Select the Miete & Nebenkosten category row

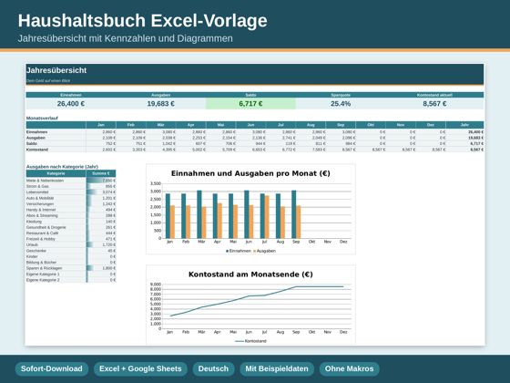[x=71, y=181]
